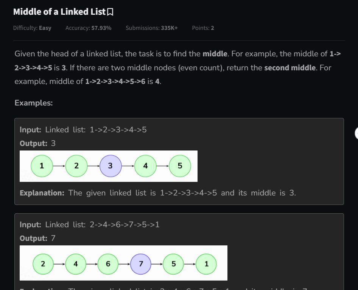This screenshot has width=358, height=290.
Task: Click the first example's Input line
Action: 83,130
